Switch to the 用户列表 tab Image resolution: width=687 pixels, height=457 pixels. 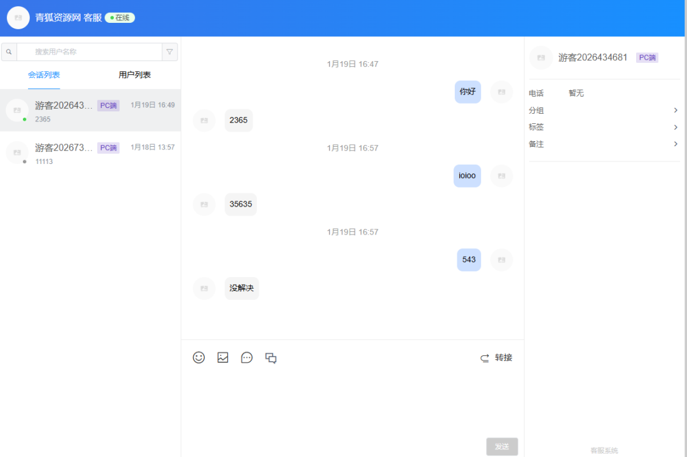pyautogui.click(x=134, y=74)
